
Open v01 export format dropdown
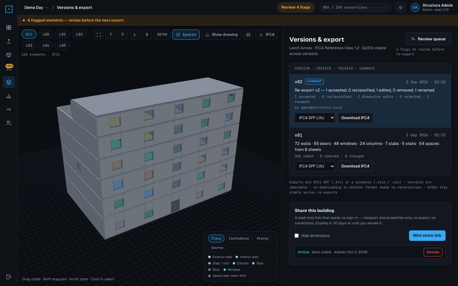(x=315, y=166)
